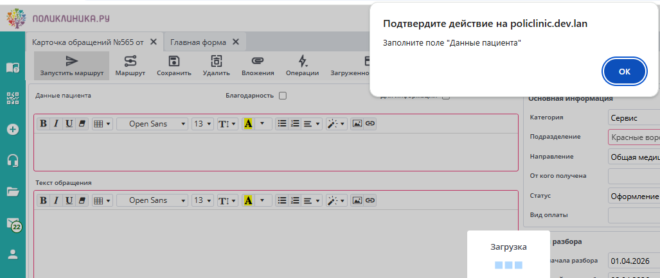660x278 pixels.
Task: Open the QR code sidebar icon
Action: [13, 98]
